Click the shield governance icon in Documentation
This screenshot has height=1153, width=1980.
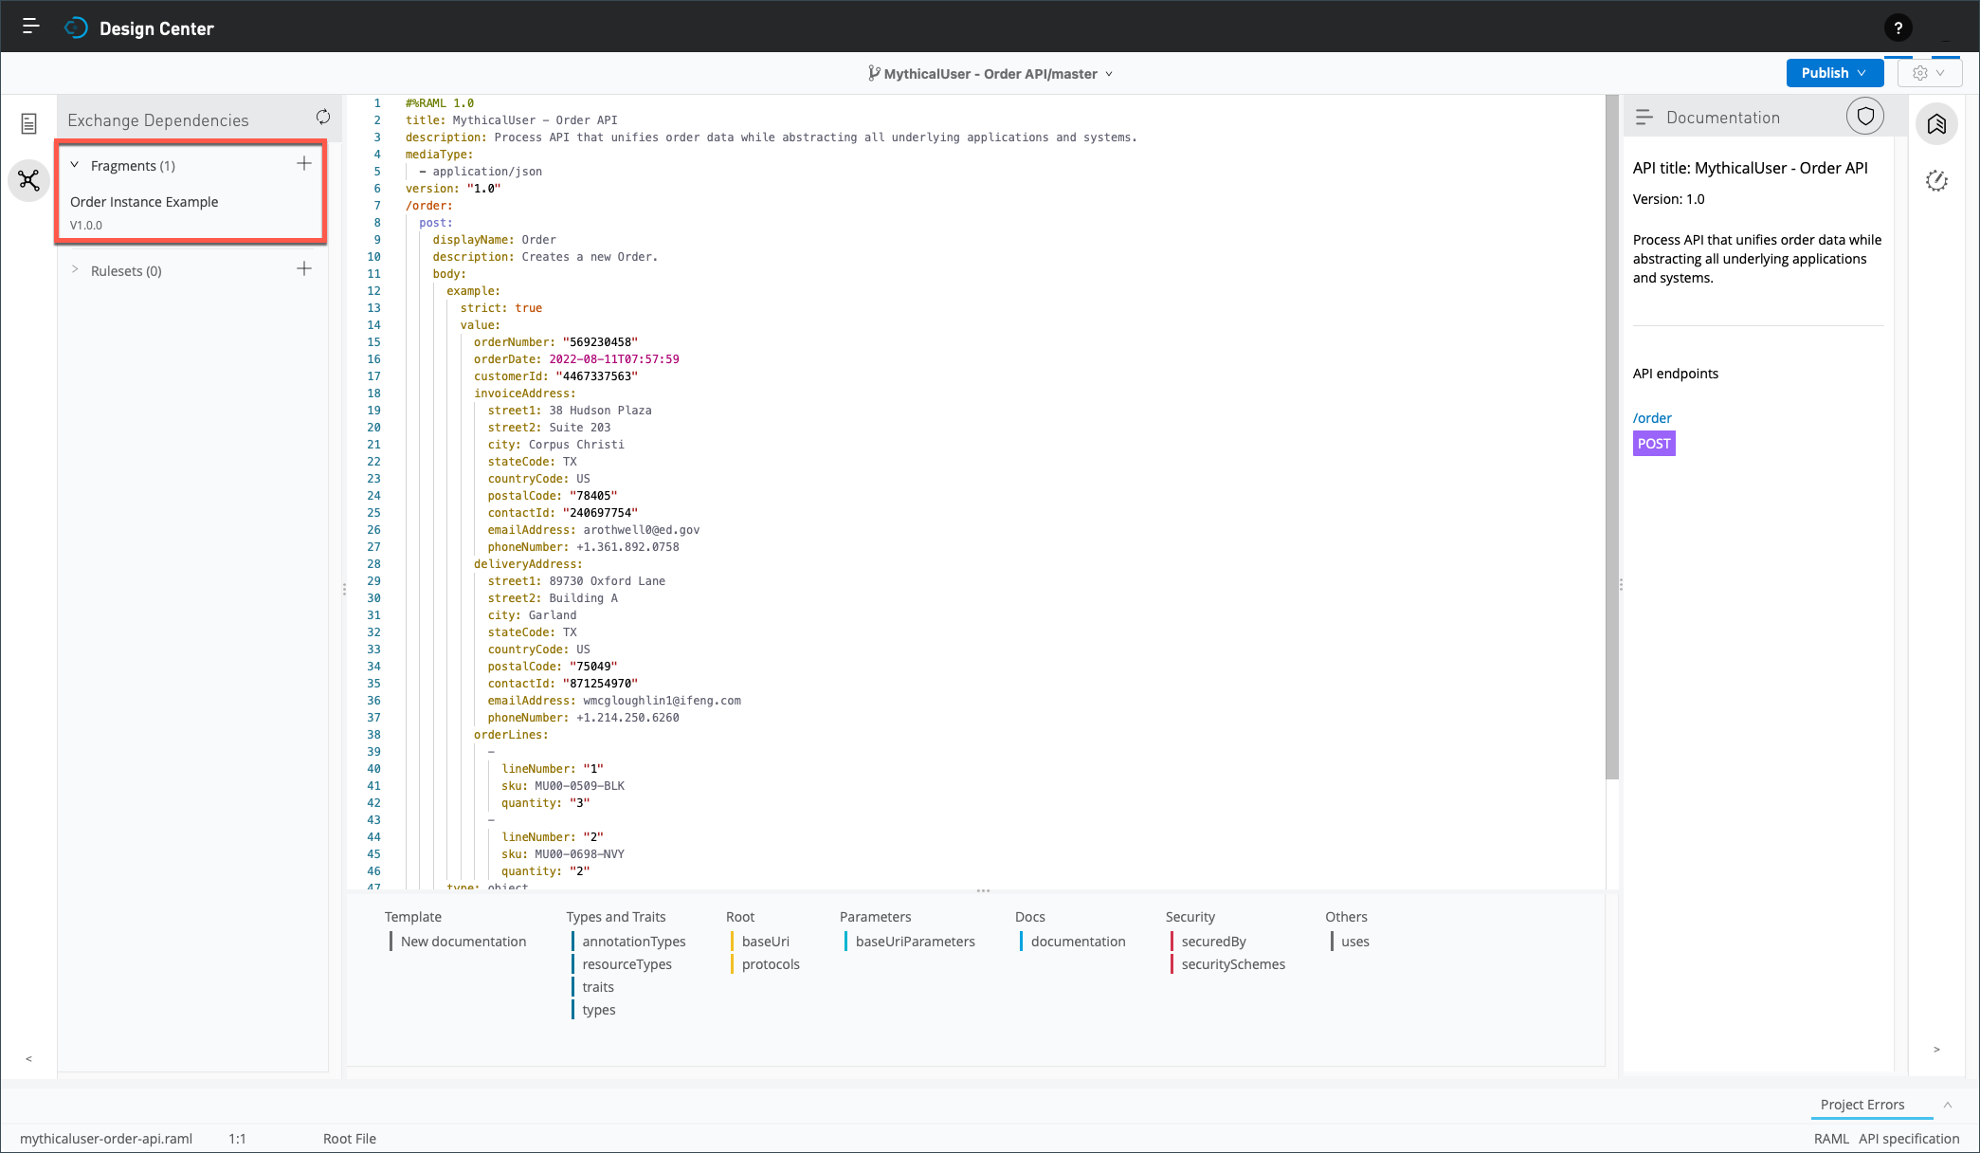(1865, 117)
